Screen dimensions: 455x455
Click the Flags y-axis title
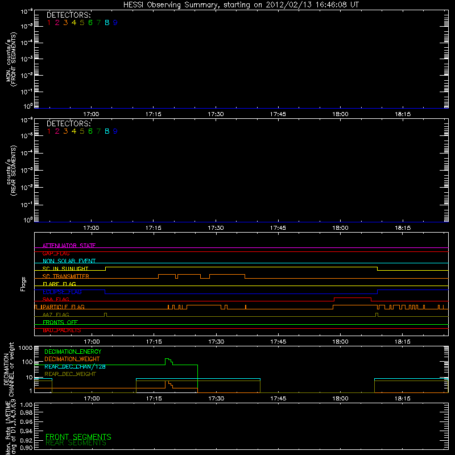23,284
